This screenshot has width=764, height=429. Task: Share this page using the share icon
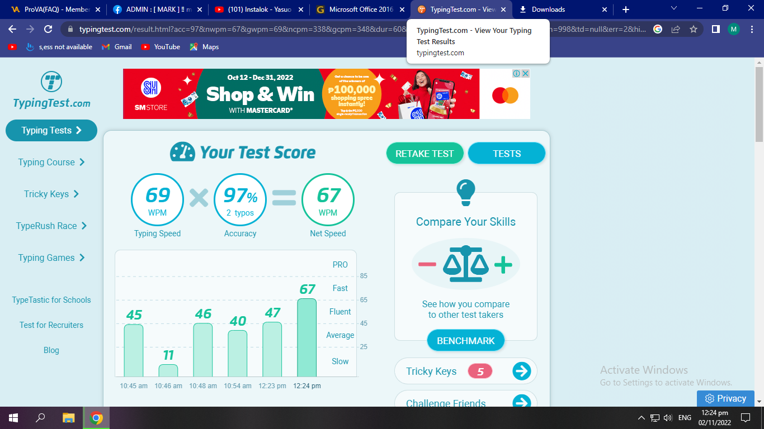676,29
